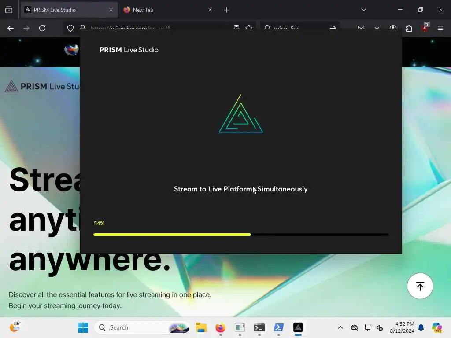This screenshot has width=451, height=338.
Task: Click the installer progress bar
Action: point(241,235)
